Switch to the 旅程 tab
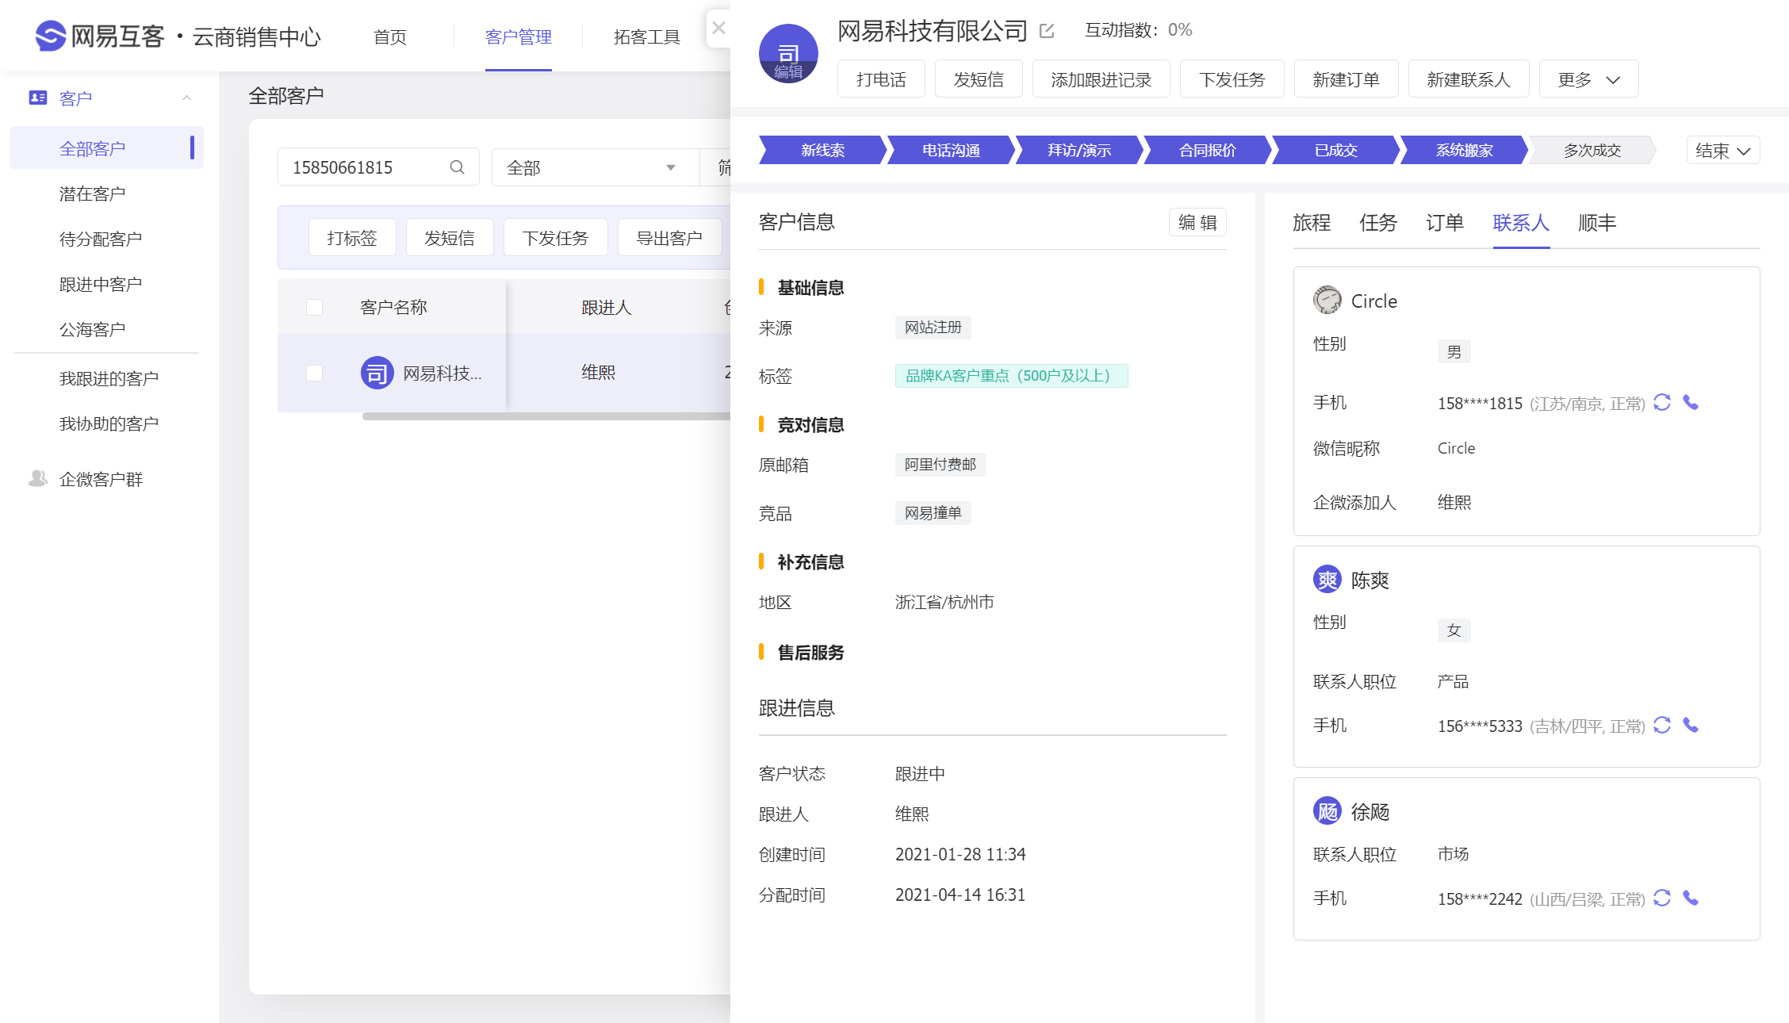 (1312, 223)
